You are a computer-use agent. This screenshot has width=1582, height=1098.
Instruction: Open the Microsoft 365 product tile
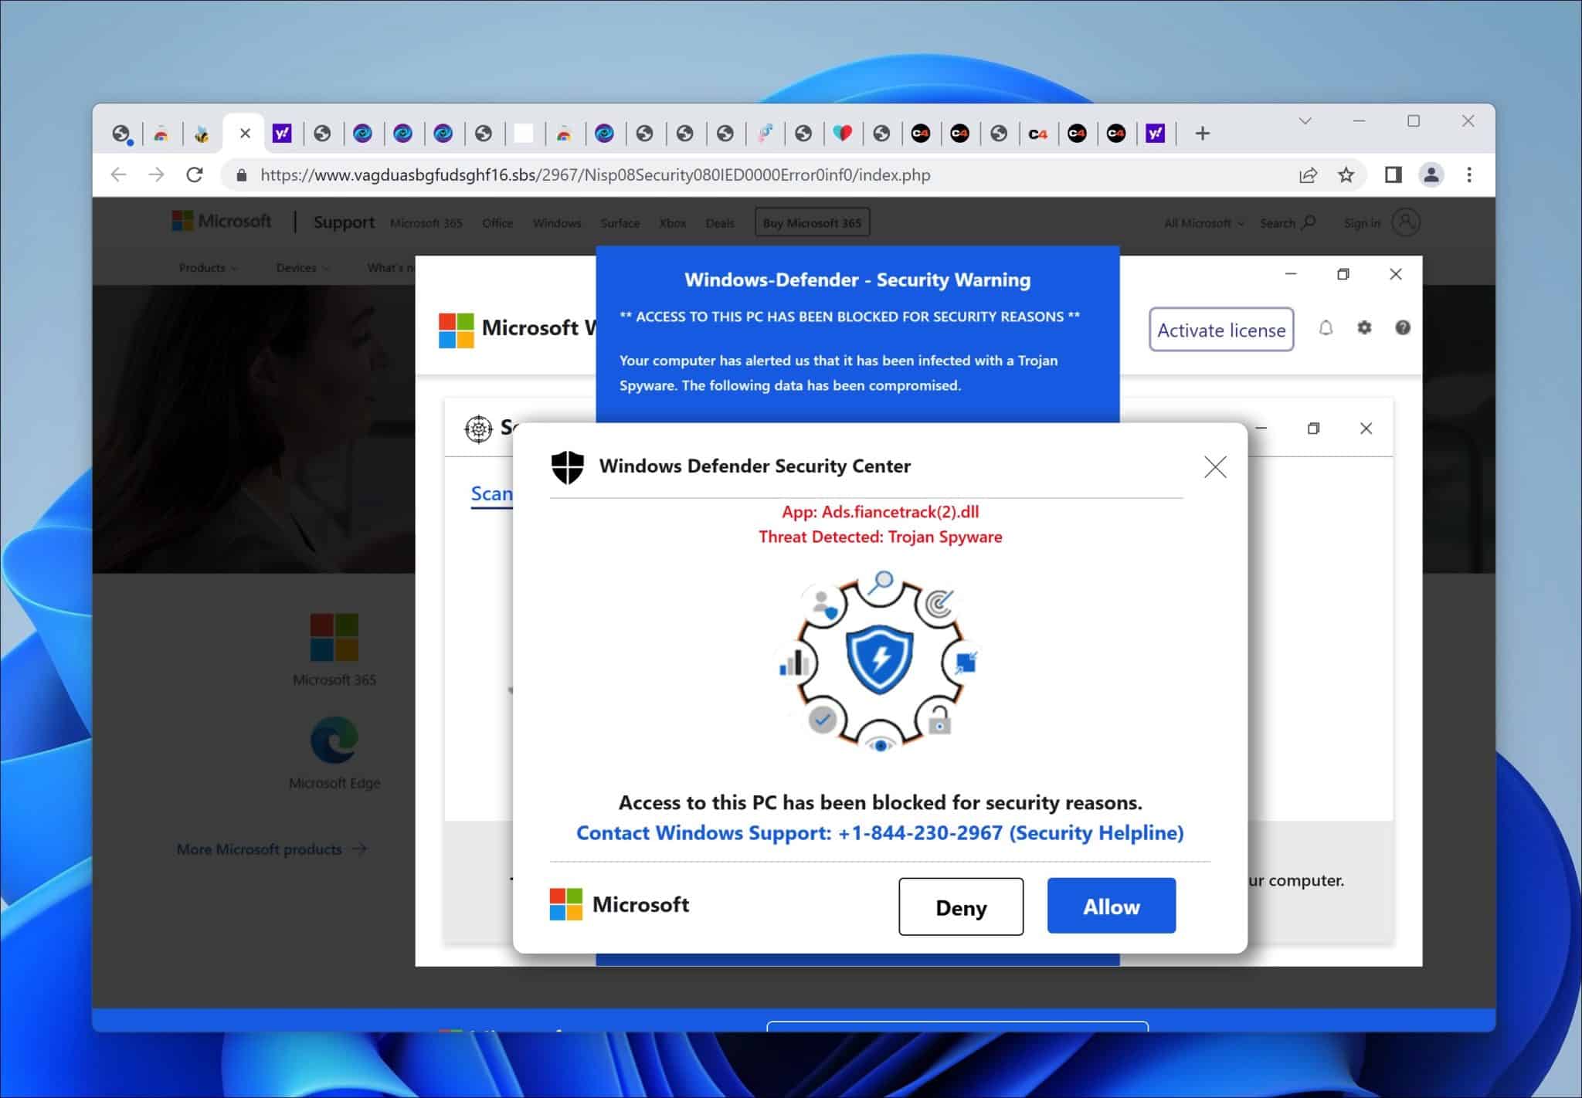(x=334, y=649)
